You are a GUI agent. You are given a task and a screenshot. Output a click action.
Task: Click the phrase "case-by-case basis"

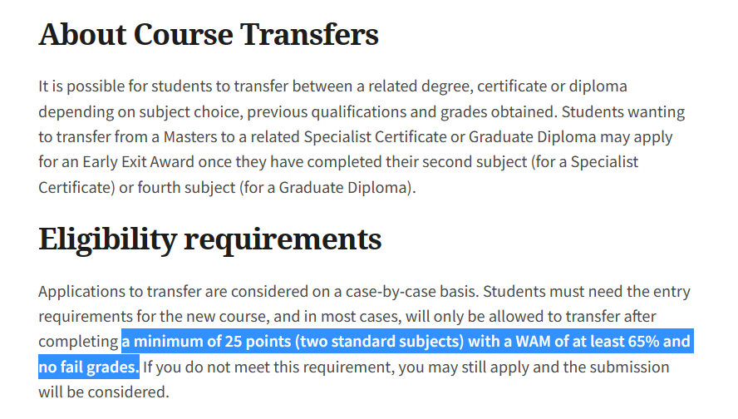pos(411,292)
